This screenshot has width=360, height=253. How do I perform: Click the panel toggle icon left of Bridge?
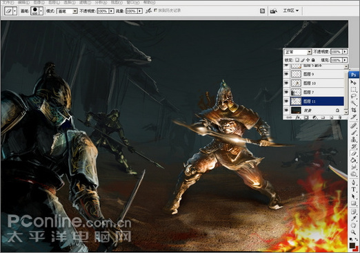(x=262, y=11)
